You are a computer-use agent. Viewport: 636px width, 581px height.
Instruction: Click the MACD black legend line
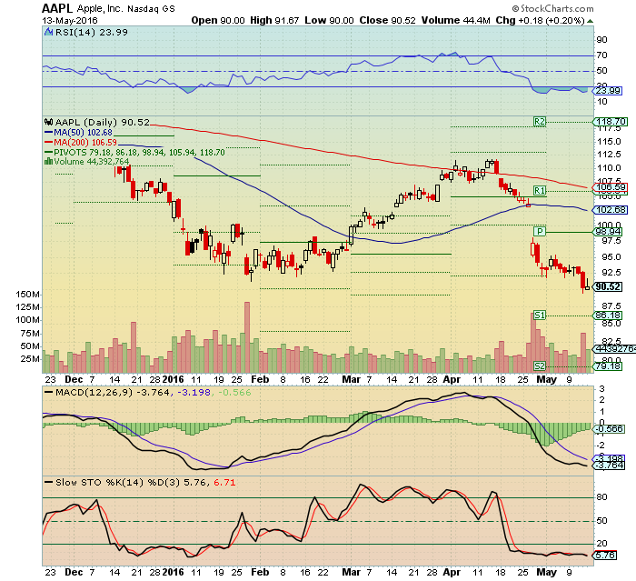pyautogui.click(x=49, y=393)
